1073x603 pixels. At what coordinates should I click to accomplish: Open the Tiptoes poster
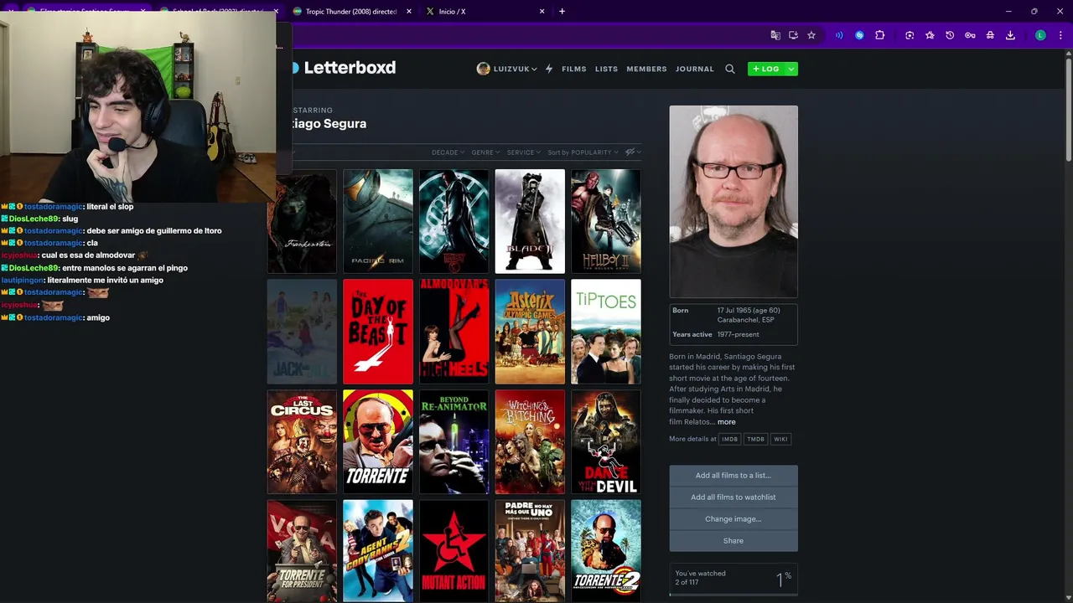pyautogui.click(x=606, y=332)
